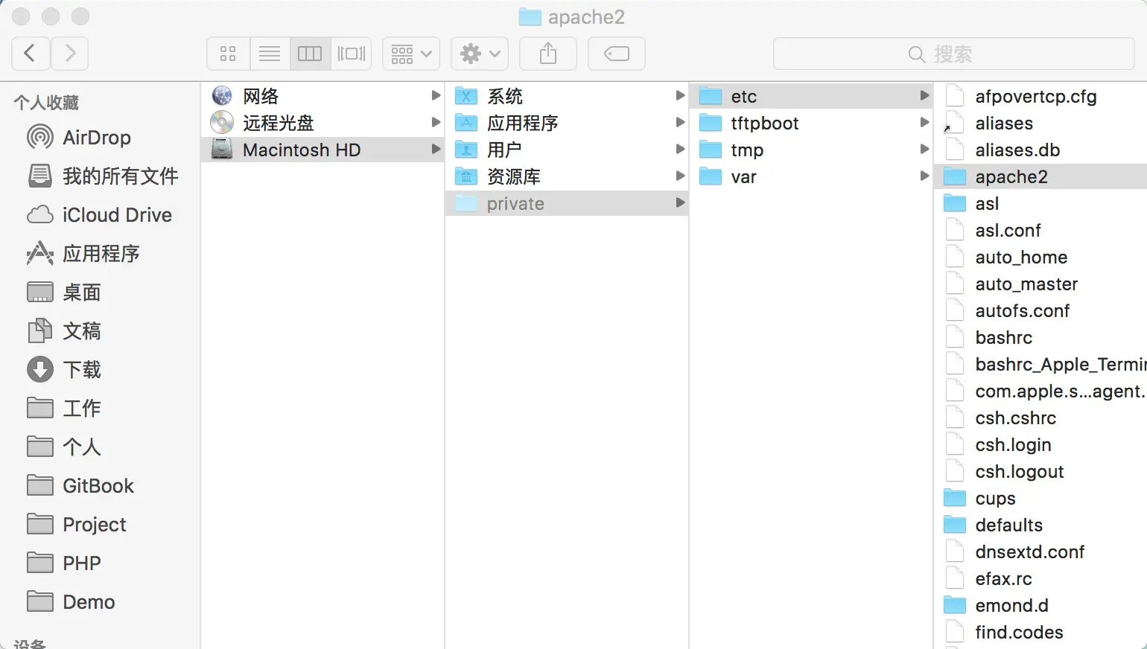
Task: Select the apache2 folder in the rightmost column
Action: 1014,176
